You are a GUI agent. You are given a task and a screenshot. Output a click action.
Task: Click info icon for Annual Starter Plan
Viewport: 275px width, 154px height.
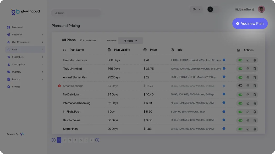[224, 77]
